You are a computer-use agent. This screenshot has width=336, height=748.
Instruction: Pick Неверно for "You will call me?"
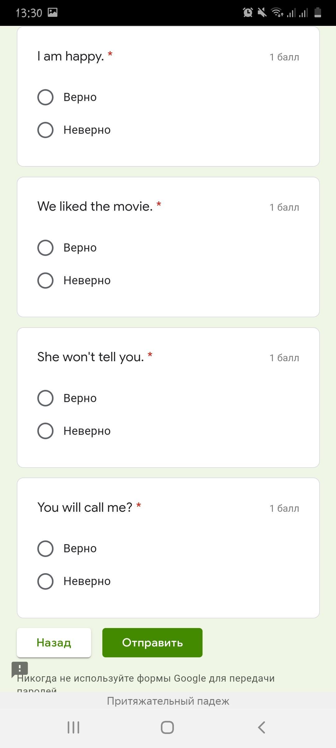(x=45, y=581)
